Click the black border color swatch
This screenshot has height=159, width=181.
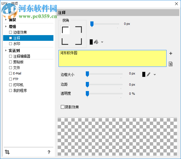[x=144, y=74]
